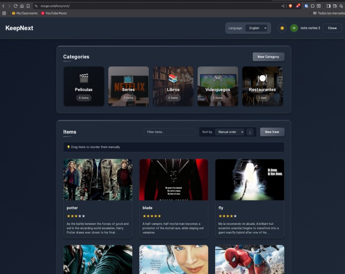Image resolution: width=345 pixels, height=274 pixels.
Task: Open extensions puzzle icon
Action: tap(312, 6)
